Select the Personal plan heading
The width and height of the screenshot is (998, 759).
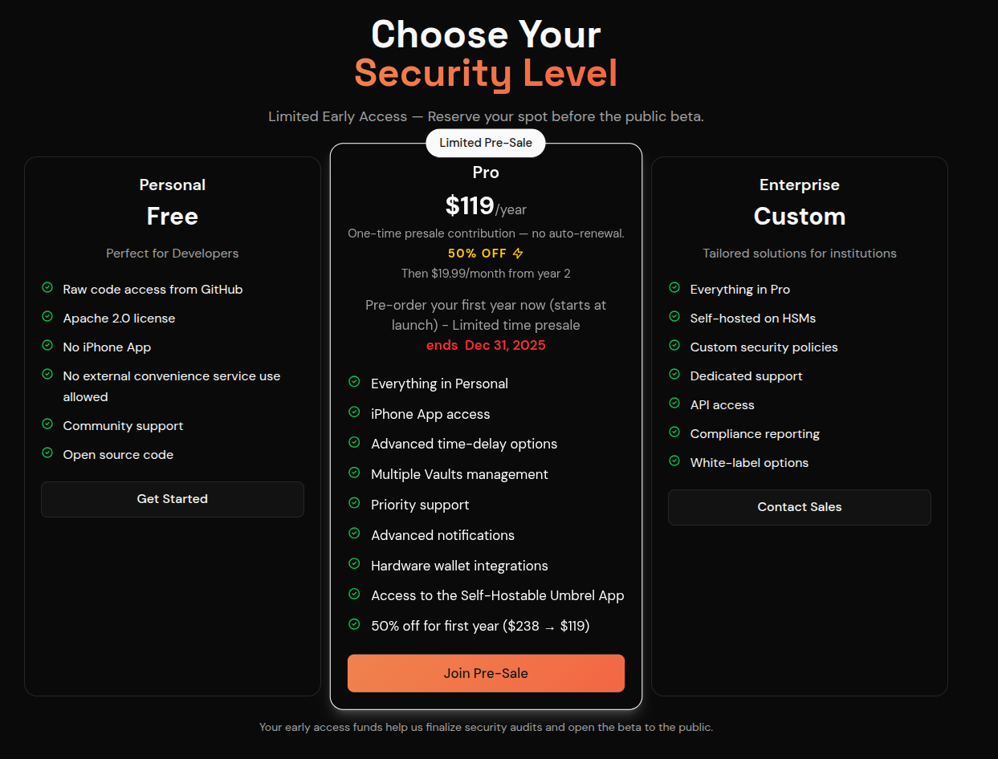(x=173, y=185)
